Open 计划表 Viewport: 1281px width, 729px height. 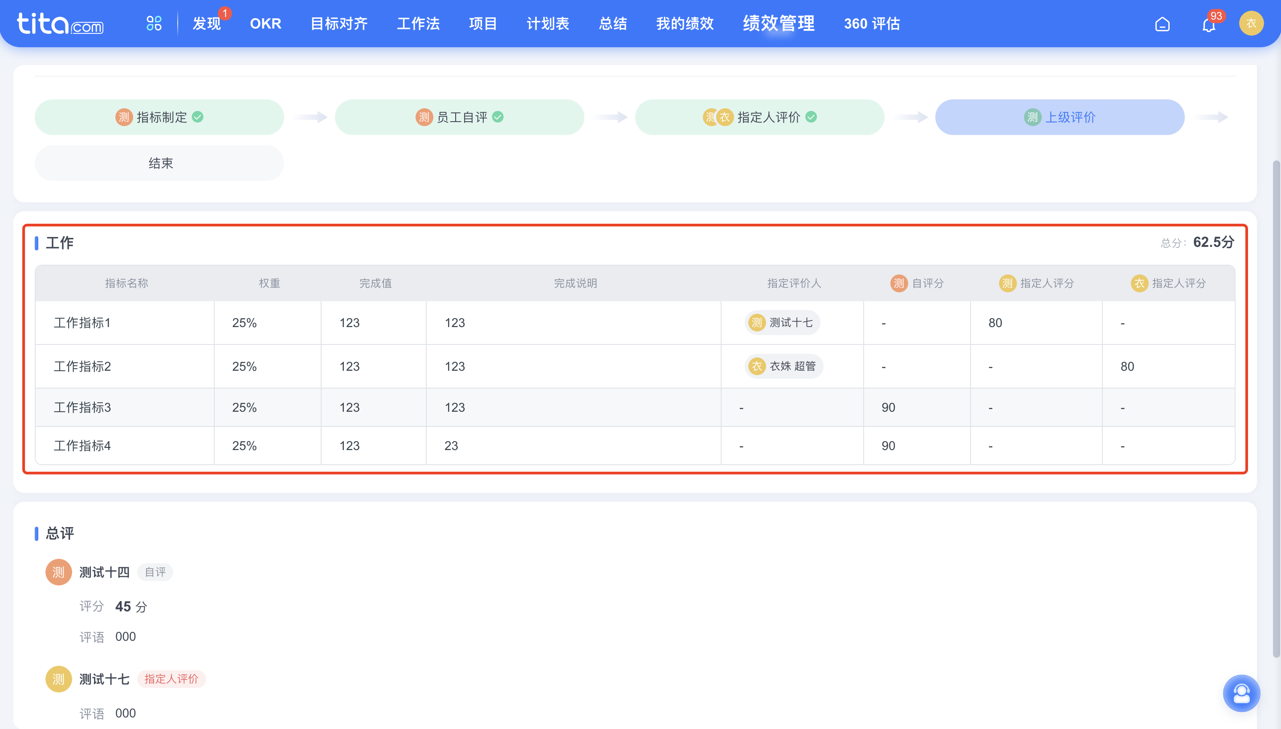point(547,24)
